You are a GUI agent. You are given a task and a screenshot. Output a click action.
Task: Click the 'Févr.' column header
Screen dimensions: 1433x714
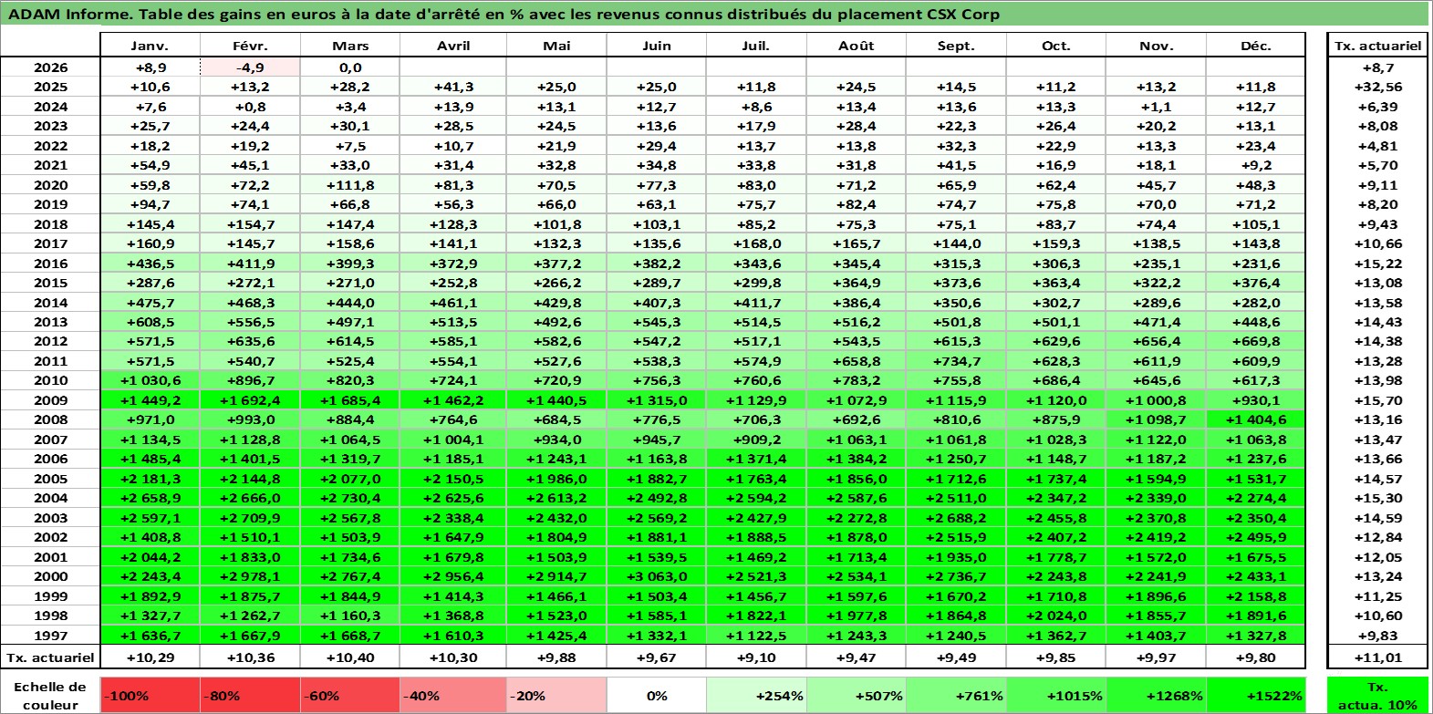coord(250,46)
